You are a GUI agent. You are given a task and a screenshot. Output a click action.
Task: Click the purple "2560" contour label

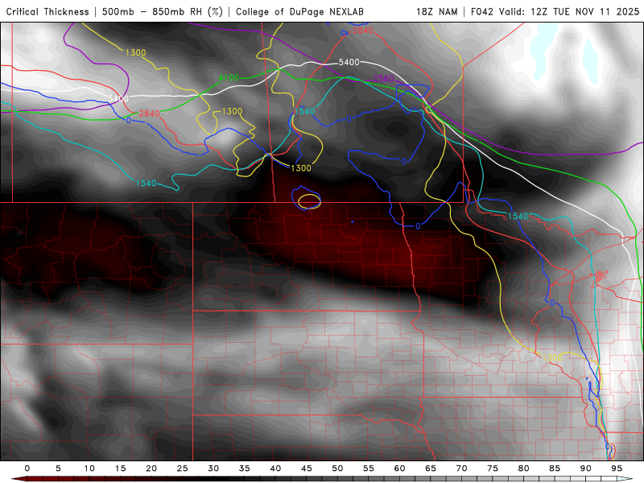click(384, 78)
